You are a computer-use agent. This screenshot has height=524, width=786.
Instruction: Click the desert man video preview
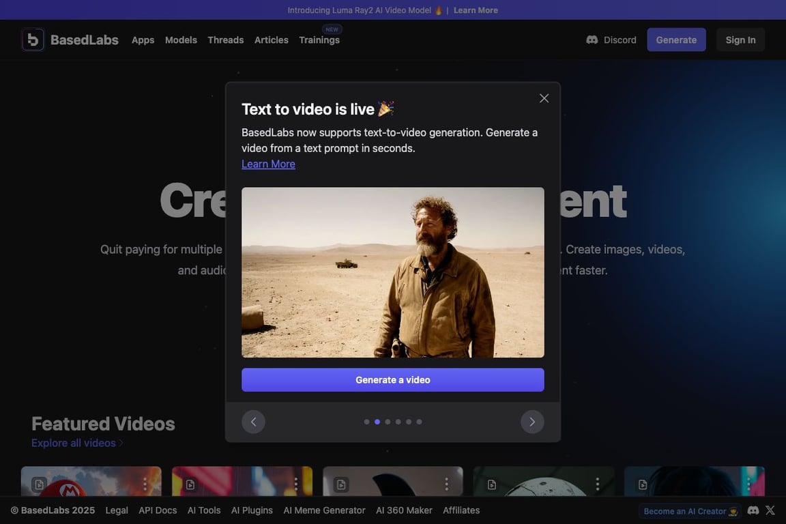pyautogui.click(x=393, y=272)
